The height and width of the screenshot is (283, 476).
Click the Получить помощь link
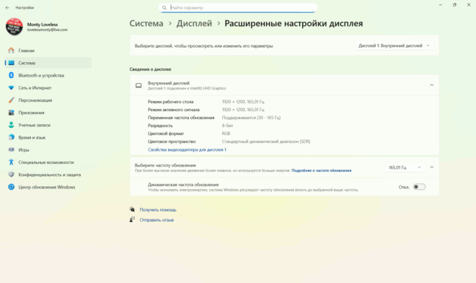(x=158, y=210)
